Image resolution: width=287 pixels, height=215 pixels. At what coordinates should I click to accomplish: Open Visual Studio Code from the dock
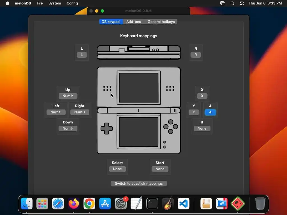(183, 204)
